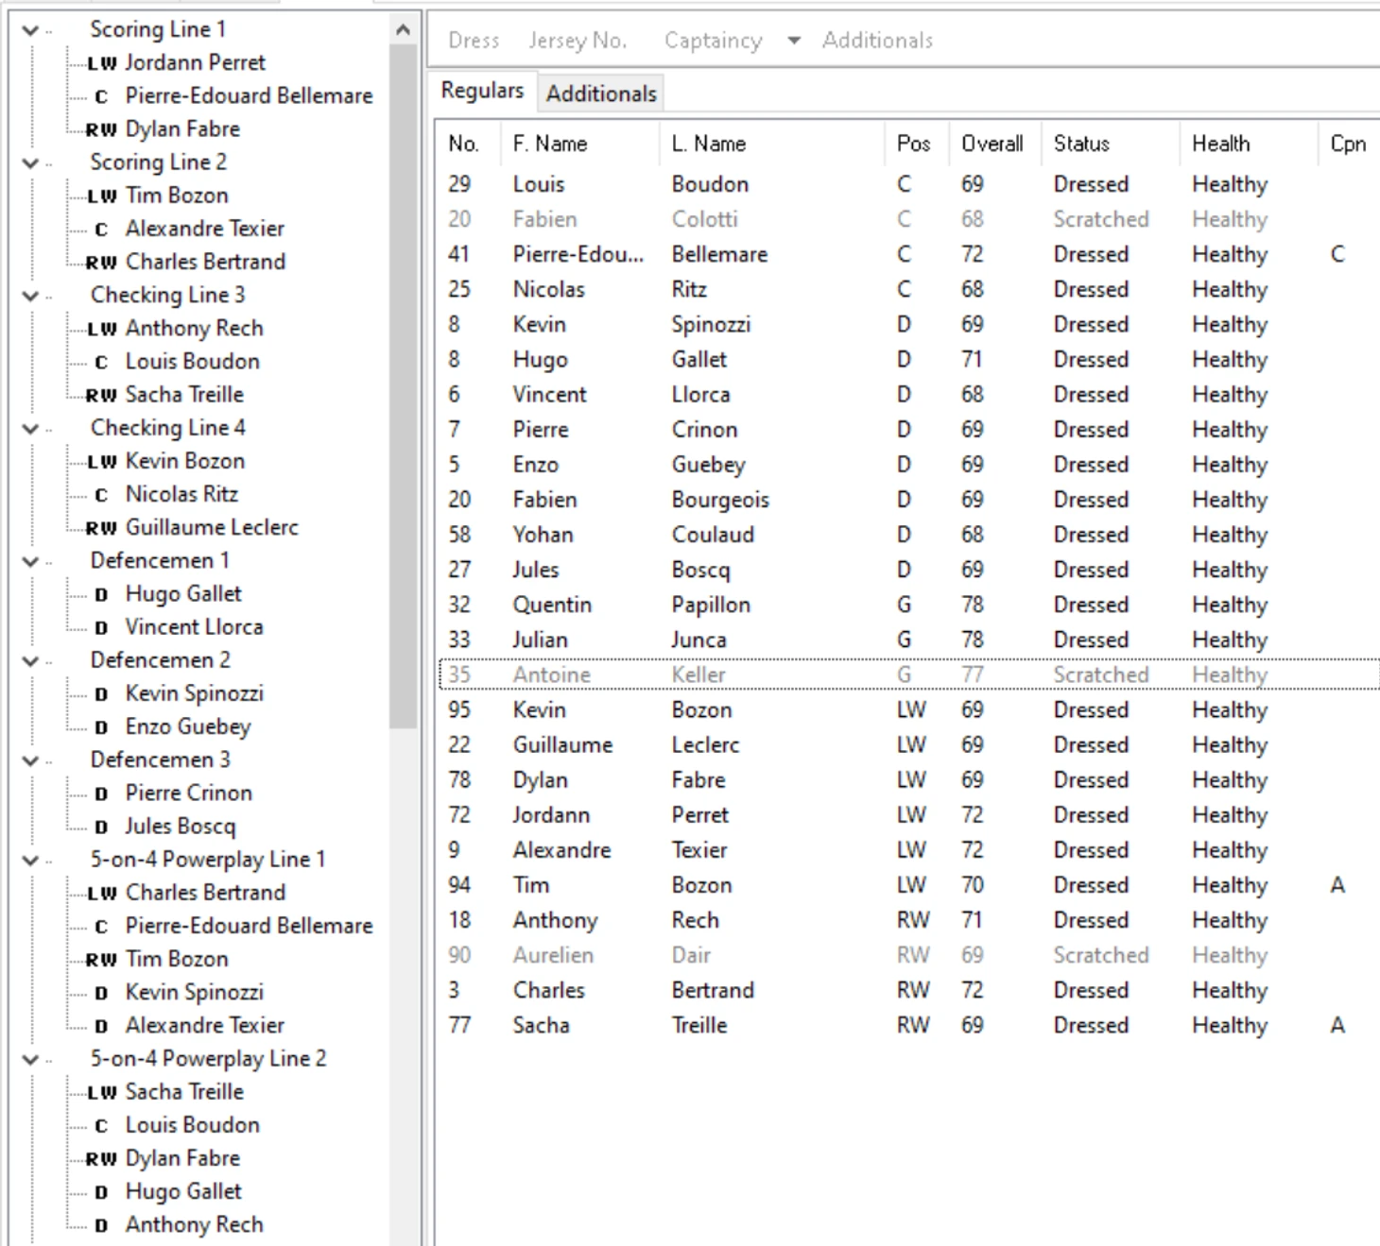Collapse the 5-on-4 Powerplay Line 1 node
The width and height of the screenshot is (1380, 1246).
(30, 860)
